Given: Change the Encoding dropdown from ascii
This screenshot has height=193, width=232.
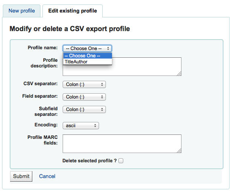Looking at the screenshot, I should click(x=81, y=126).
